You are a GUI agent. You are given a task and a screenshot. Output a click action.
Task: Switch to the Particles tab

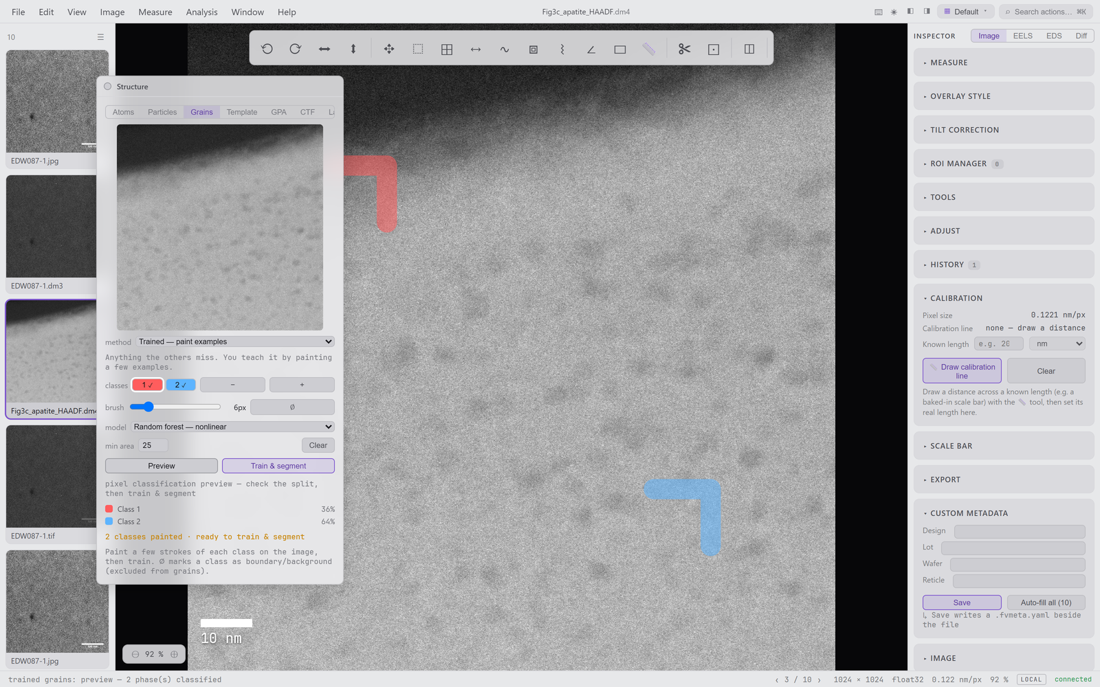pos(162,112)
